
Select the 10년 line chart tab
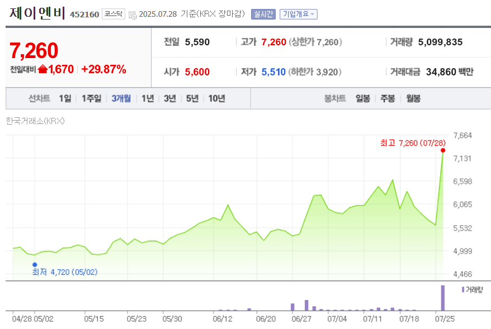coord(216,98)
